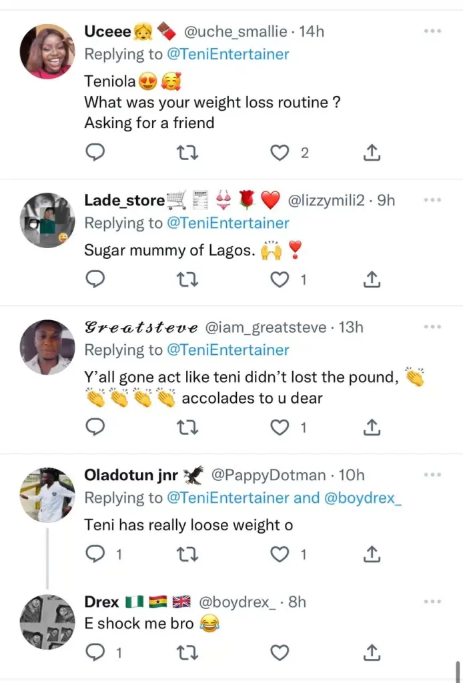The height and width of the screenshot is (683, 463).
Task: Open more options on Lade_store's tweet
Action: pyautogui.click(x=432, y=199)
